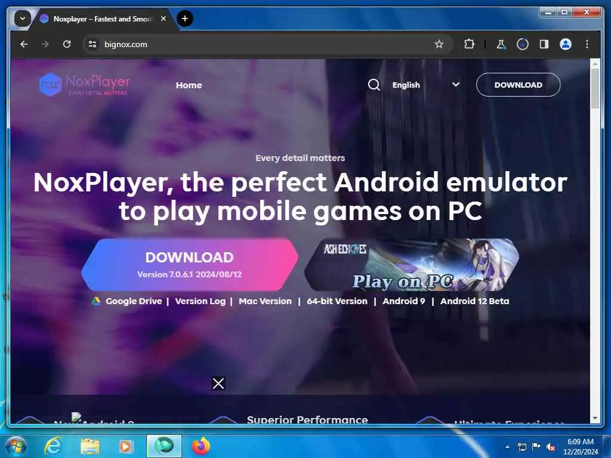Open the clock showing 6:09 AM
The width and height of the screenshot is (611, 458).
click(580, 447)
